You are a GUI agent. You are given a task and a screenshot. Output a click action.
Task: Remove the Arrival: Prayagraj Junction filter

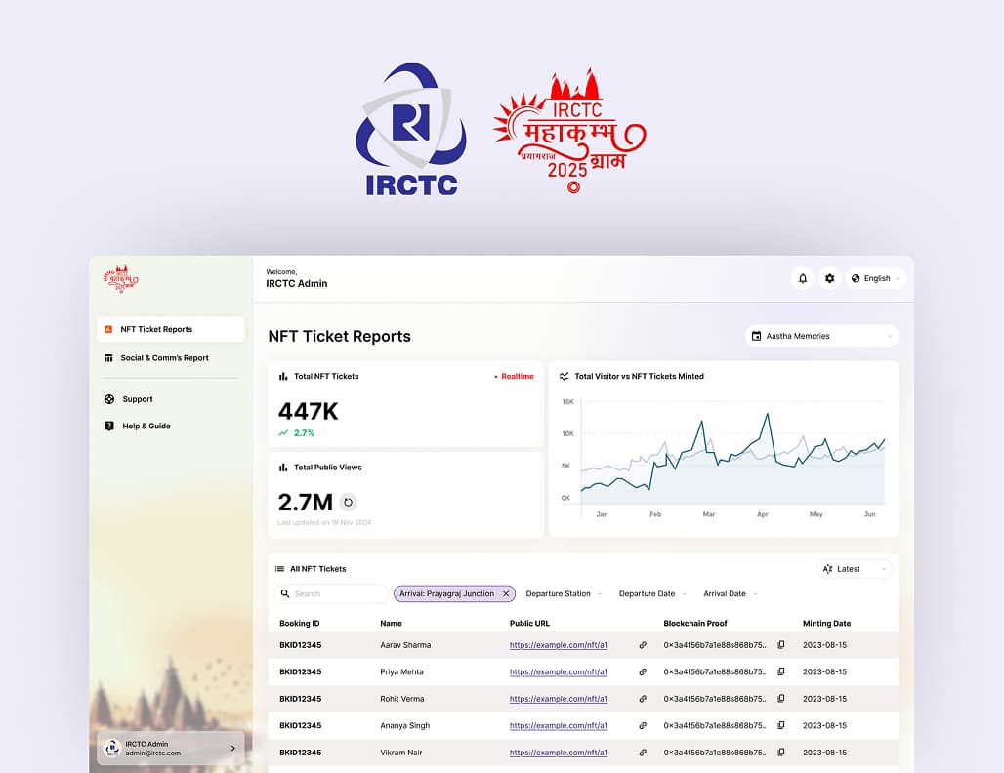tap(506, 593)
